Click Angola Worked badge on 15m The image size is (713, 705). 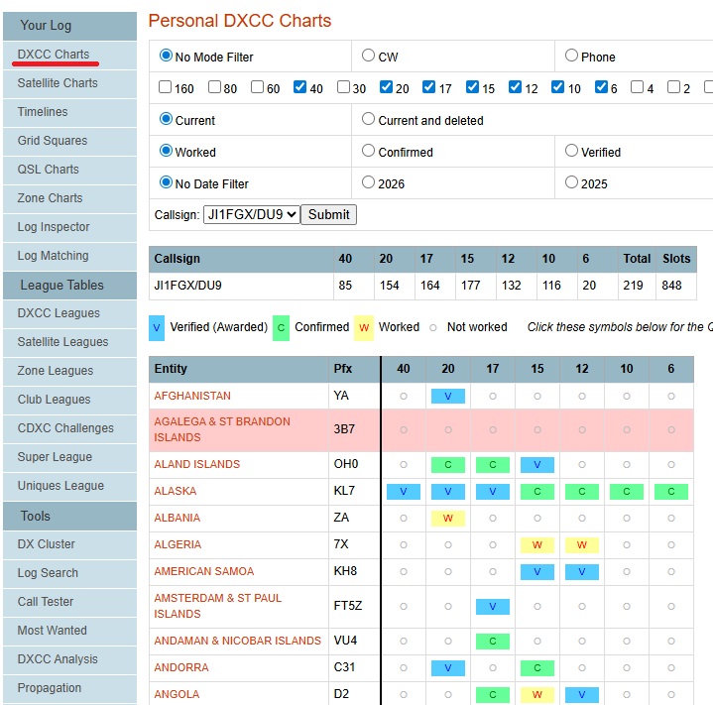537,694
